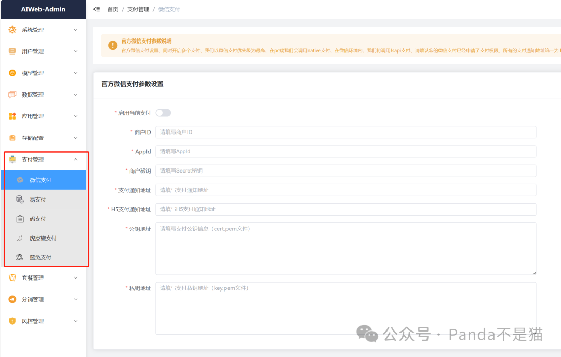Viewport: 561px width, 357px height.
Task: Focus the 支付通知地址 input field
Action: (345, 190)
